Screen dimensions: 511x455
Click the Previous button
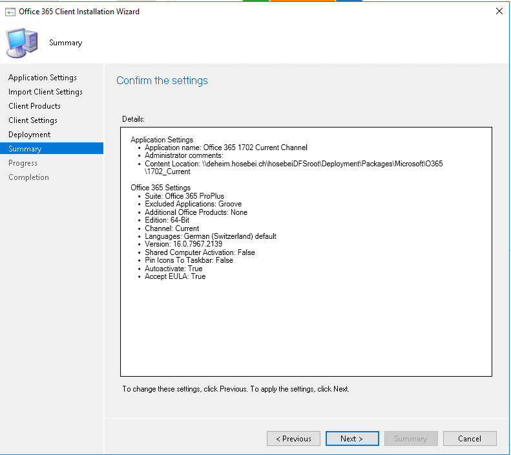[293, 439]
